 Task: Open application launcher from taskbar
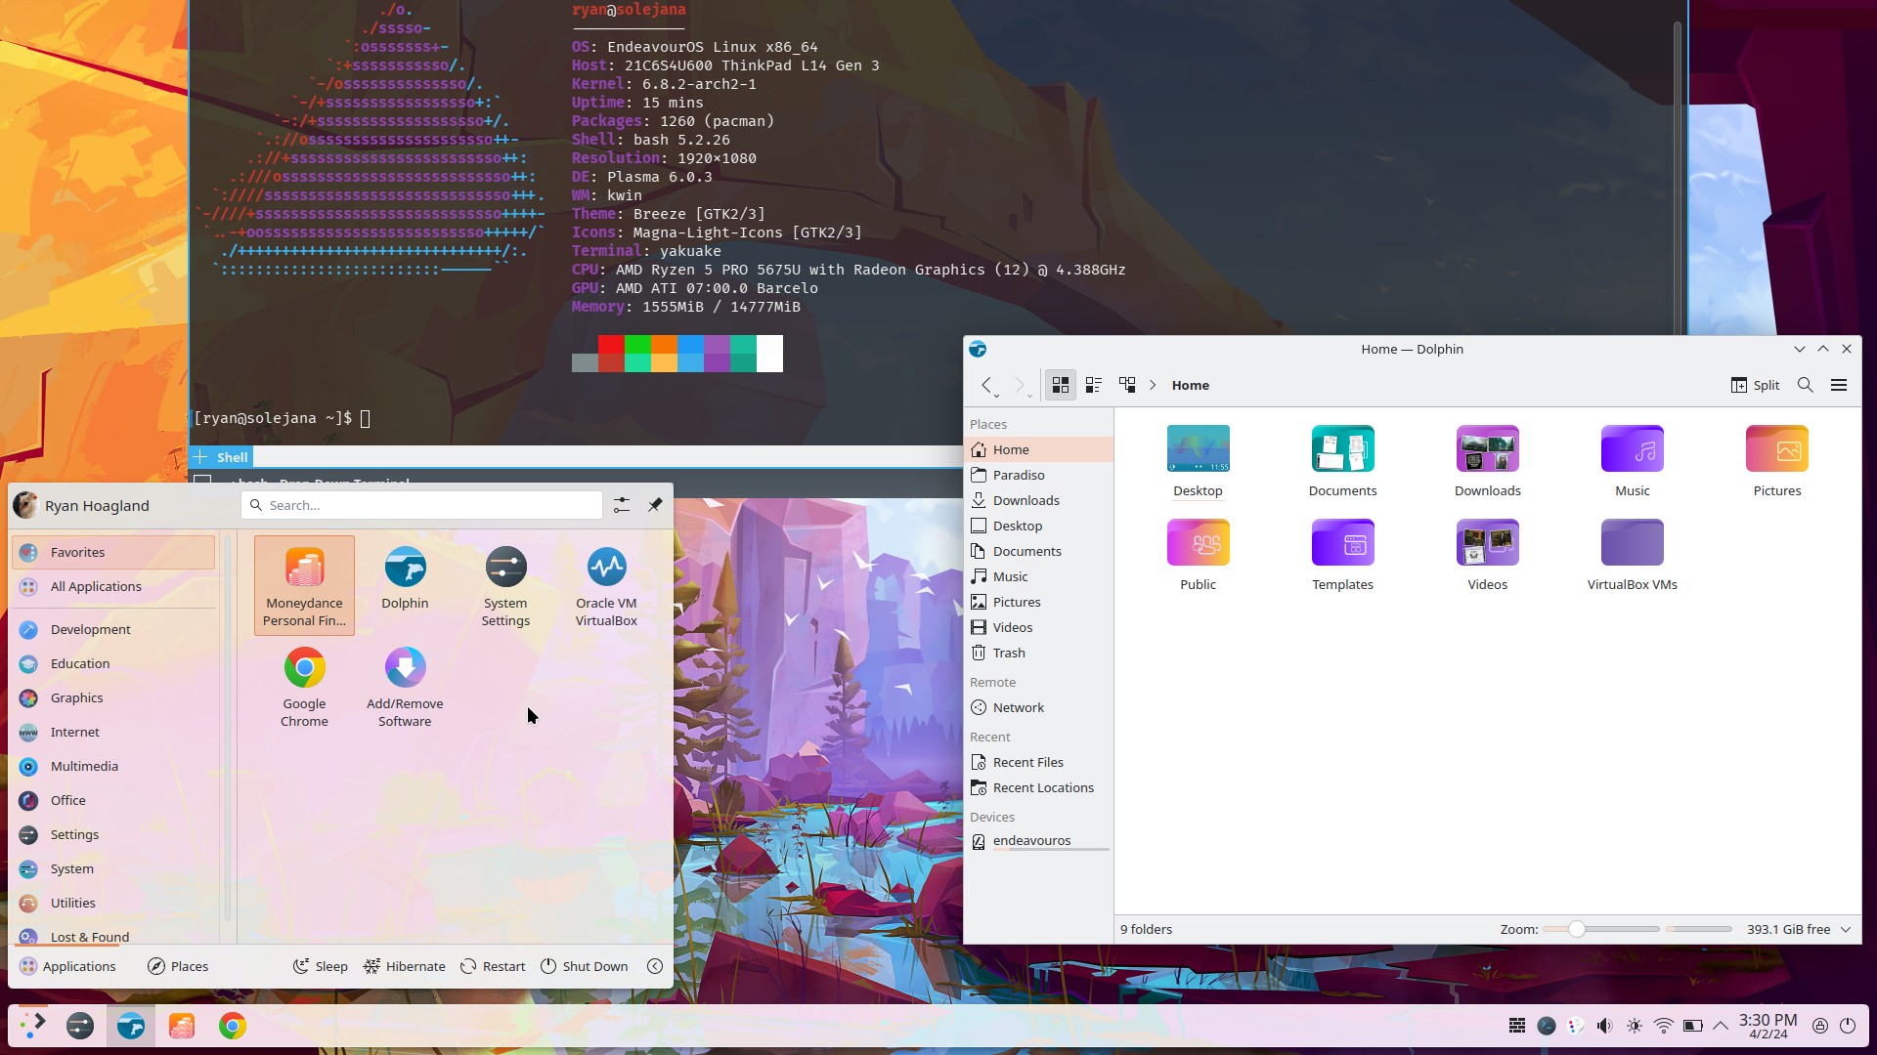(33, 1026)
